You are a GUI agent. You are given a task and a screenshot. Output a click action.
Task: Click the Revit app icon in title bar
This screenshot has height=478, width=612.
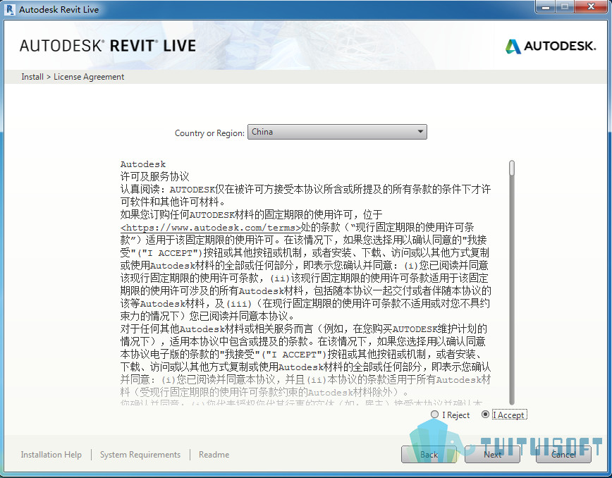coord(9,9)
